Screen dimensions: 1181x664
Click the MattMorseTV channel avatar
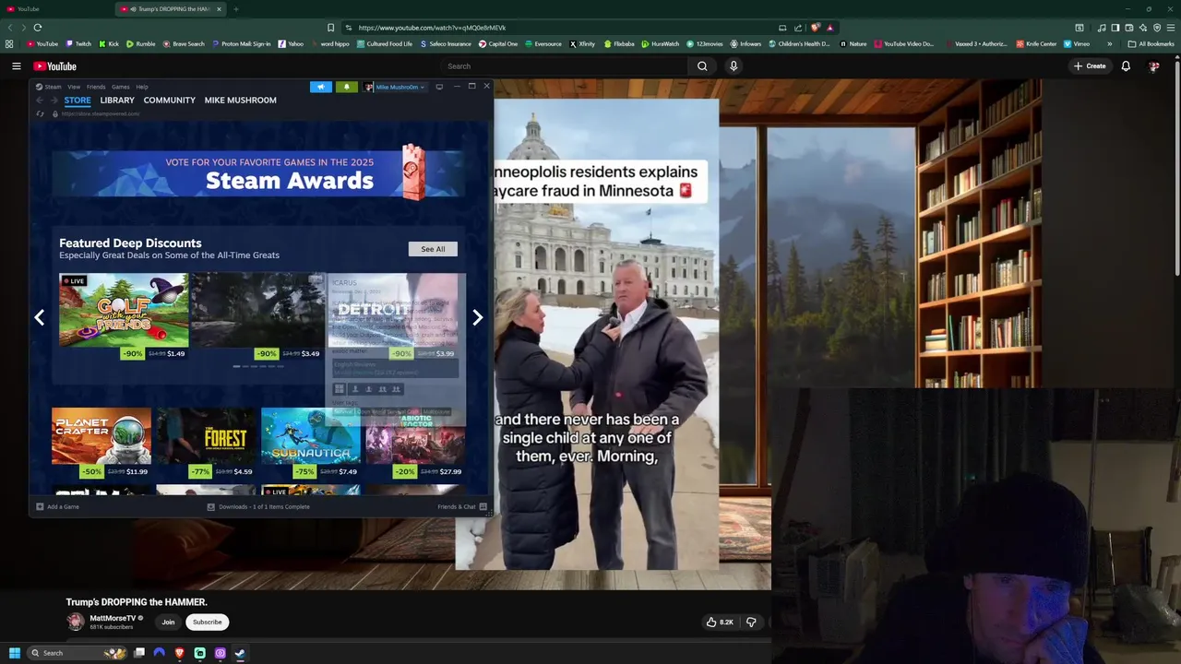[x=76, y=622]
